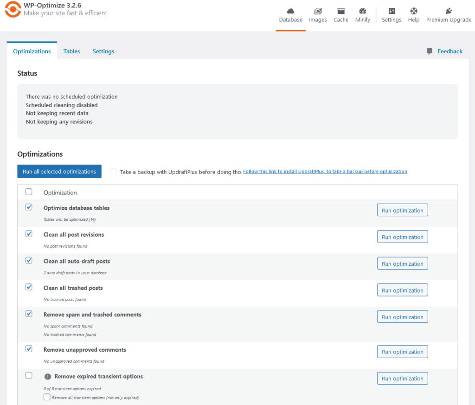Click the WP-Optimize logo icon
Screen dimensions: 475x405
(13, 9)
